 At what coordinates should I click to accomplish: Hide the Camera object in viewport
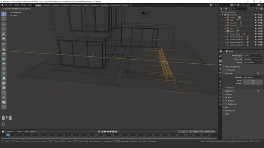click(x=259, y=17)
